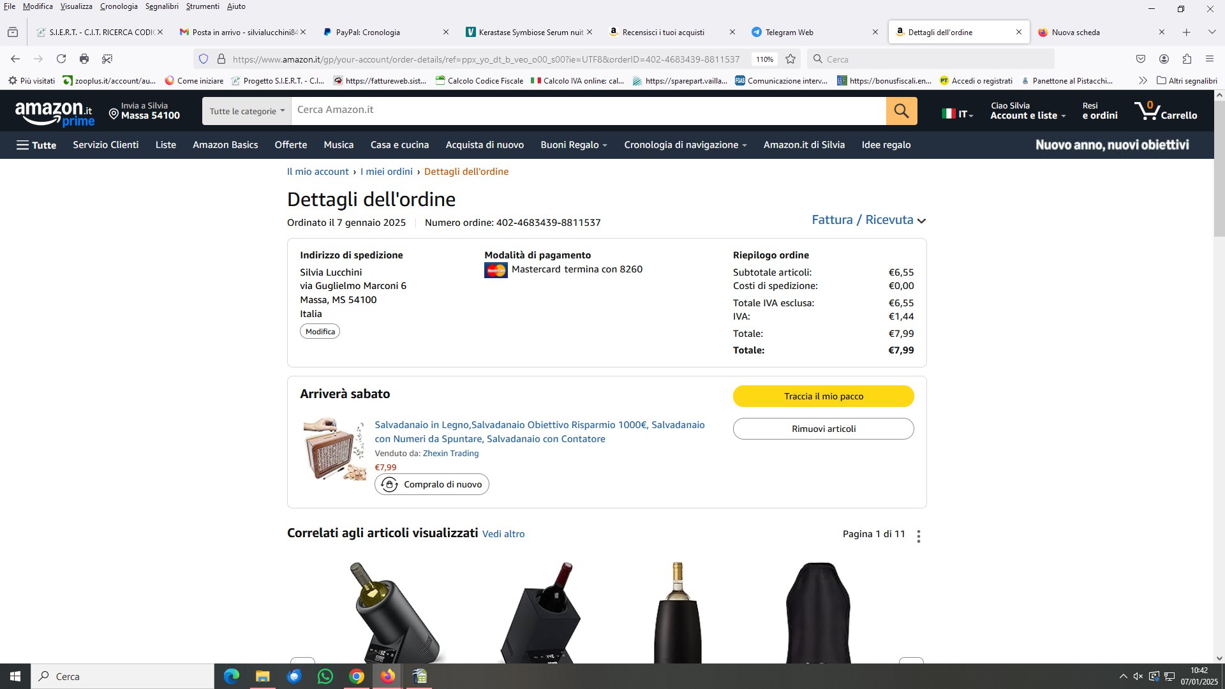Click into the Cerca Amazon.it search field
The height and width of the screenshot is (689, 1225).
click(x=588, y=111)
